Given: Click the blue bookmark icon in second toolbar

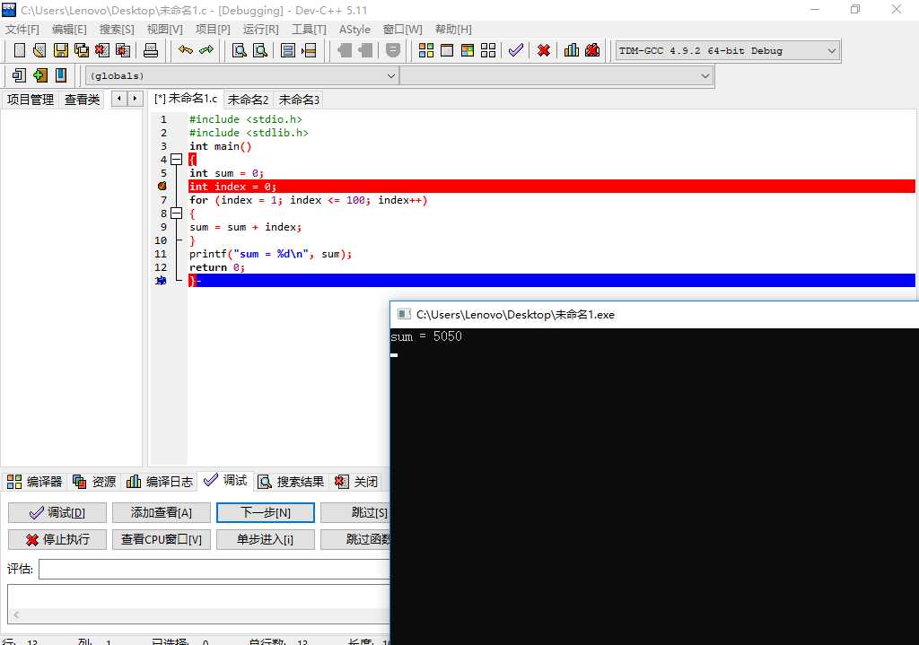Looking at the screenshot, I should [61, 75].
